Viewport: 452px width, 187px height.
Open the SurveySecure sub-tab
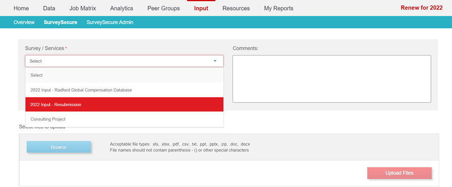pos(61,22)
